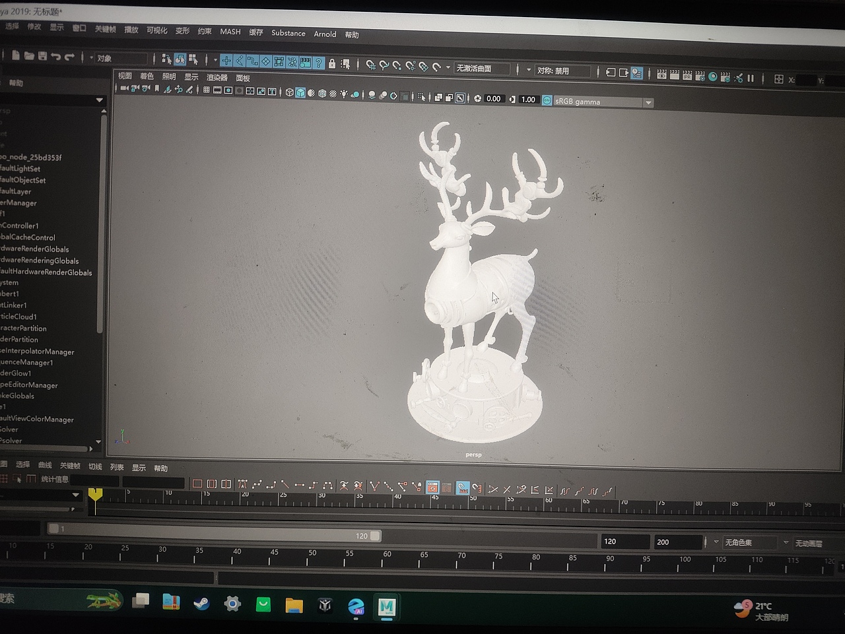Open the viewport 渲染器 menu
Viewport: 845px width, 634px height.
tap(217, 78)
